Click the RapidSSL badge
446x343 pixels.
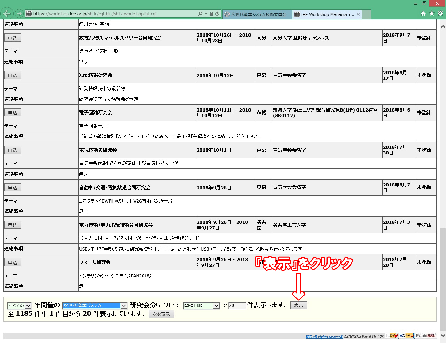click(426, 336)
